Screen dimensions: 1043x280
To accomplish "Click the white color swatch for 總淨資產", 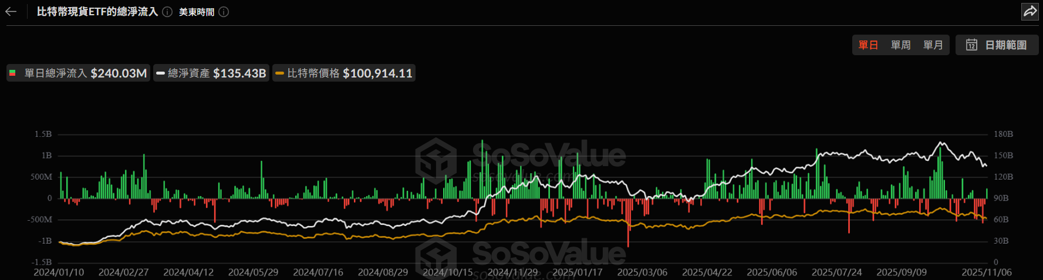I will point(160,73).
